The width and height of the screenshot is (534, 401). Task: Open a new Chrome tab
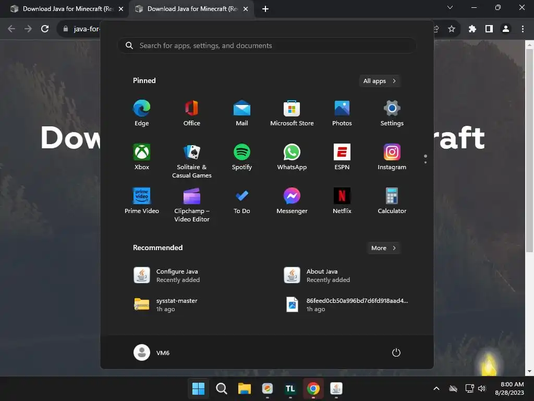tap(265, 9)
